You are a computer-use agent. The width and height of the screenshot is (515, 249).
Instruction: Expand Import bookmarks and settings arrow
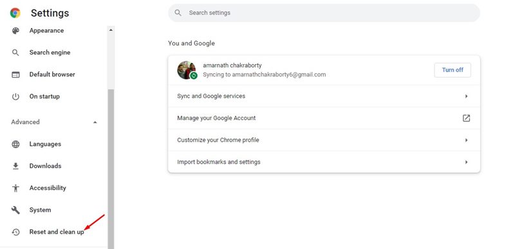point(466,162)
